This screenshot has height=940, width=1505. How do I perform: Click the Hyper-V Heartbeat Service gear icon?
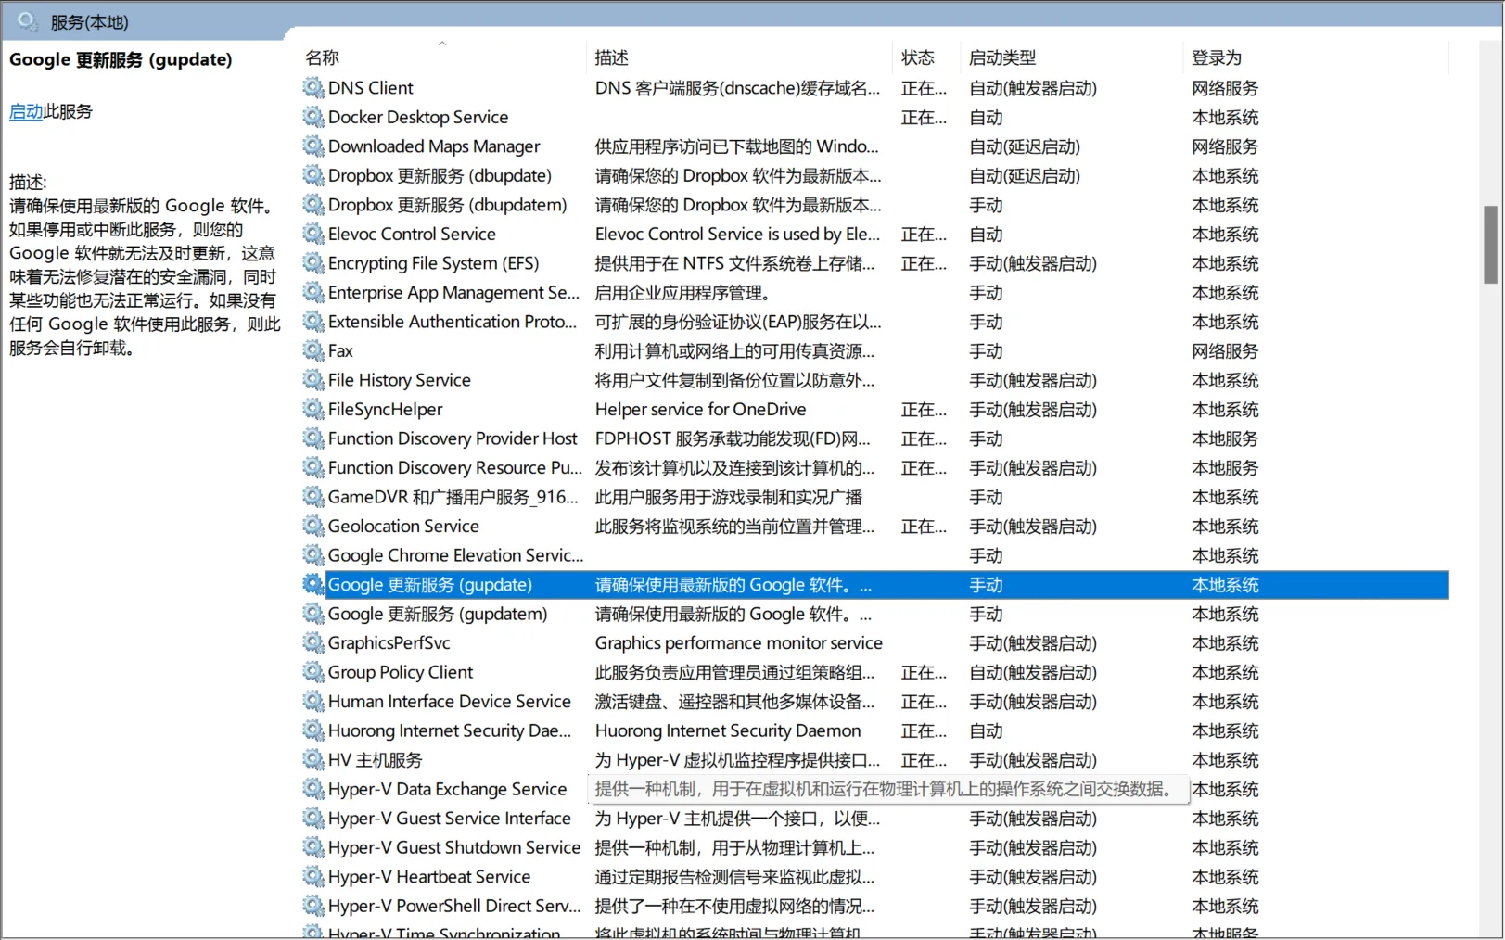pos(313,877)
